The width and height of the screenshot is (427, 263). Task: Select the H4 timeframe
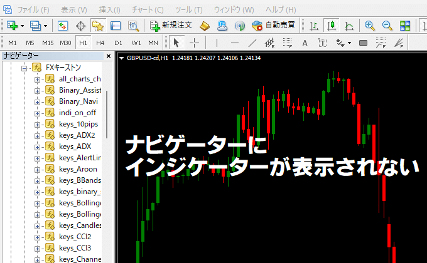pos(100,43)
